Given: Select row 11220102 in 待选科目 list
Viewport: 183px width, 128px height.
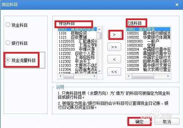Looking at the screenshot, I should (x=77, y=45).
